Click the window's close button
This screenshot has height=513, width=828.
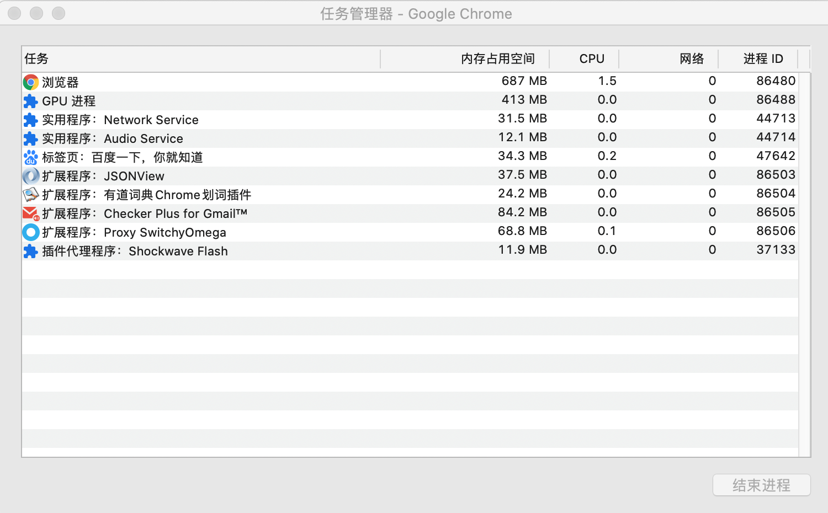pos(14,13)
